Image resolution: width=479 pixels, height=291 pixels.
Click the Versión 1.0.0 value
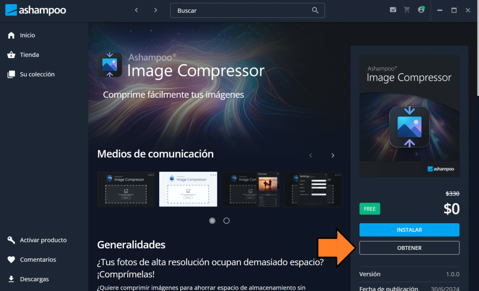[x=453, y=274]
